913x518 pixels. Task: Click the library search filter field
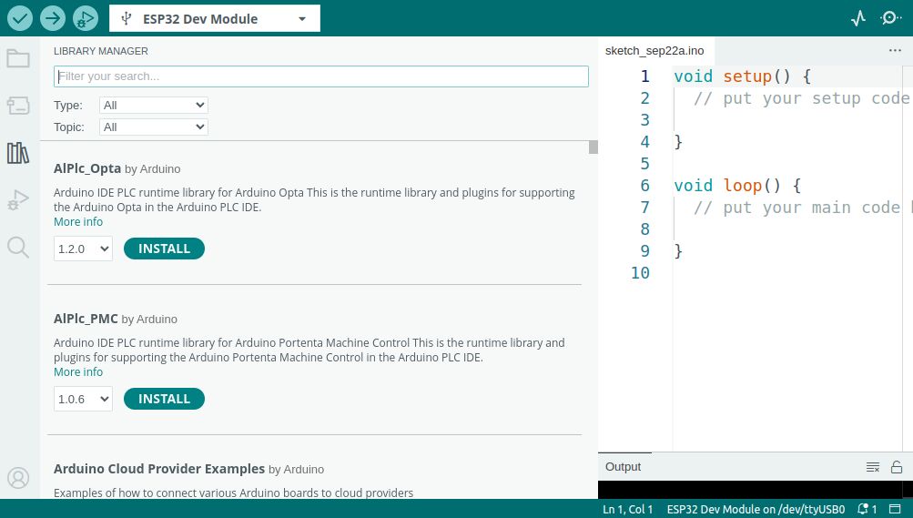point(320,76)
